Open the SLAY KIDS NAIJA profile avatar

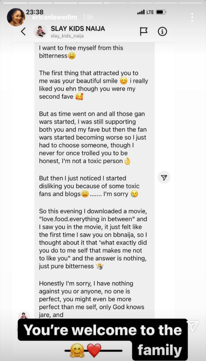click(40, 31)
